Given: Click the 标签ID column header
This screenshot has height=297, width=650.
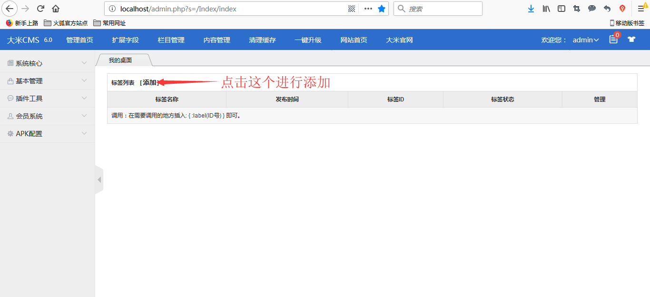Looking at the screenshot, I should click(395, 99).
